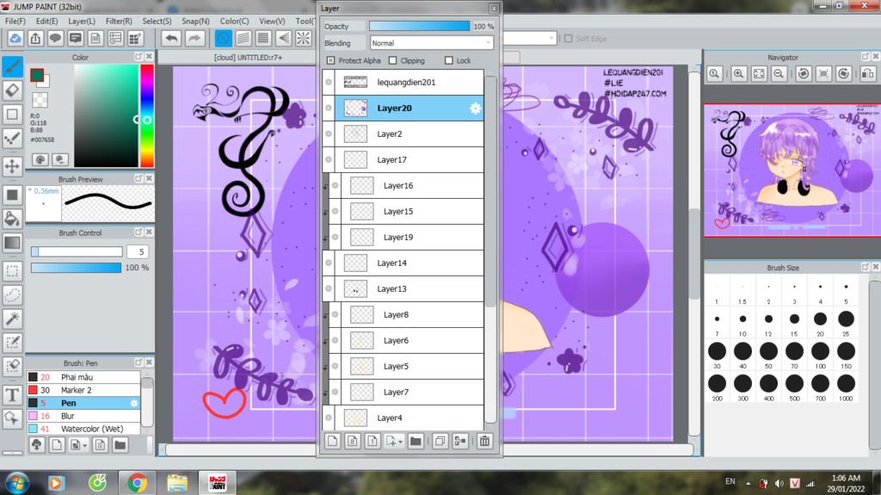The image size is (881, 495).
Task: Adjust the layer Opacity slider
Action: pos(419,27)
